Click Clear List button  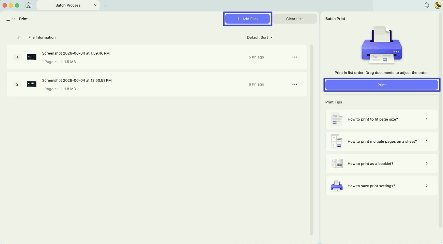point(294,19)
